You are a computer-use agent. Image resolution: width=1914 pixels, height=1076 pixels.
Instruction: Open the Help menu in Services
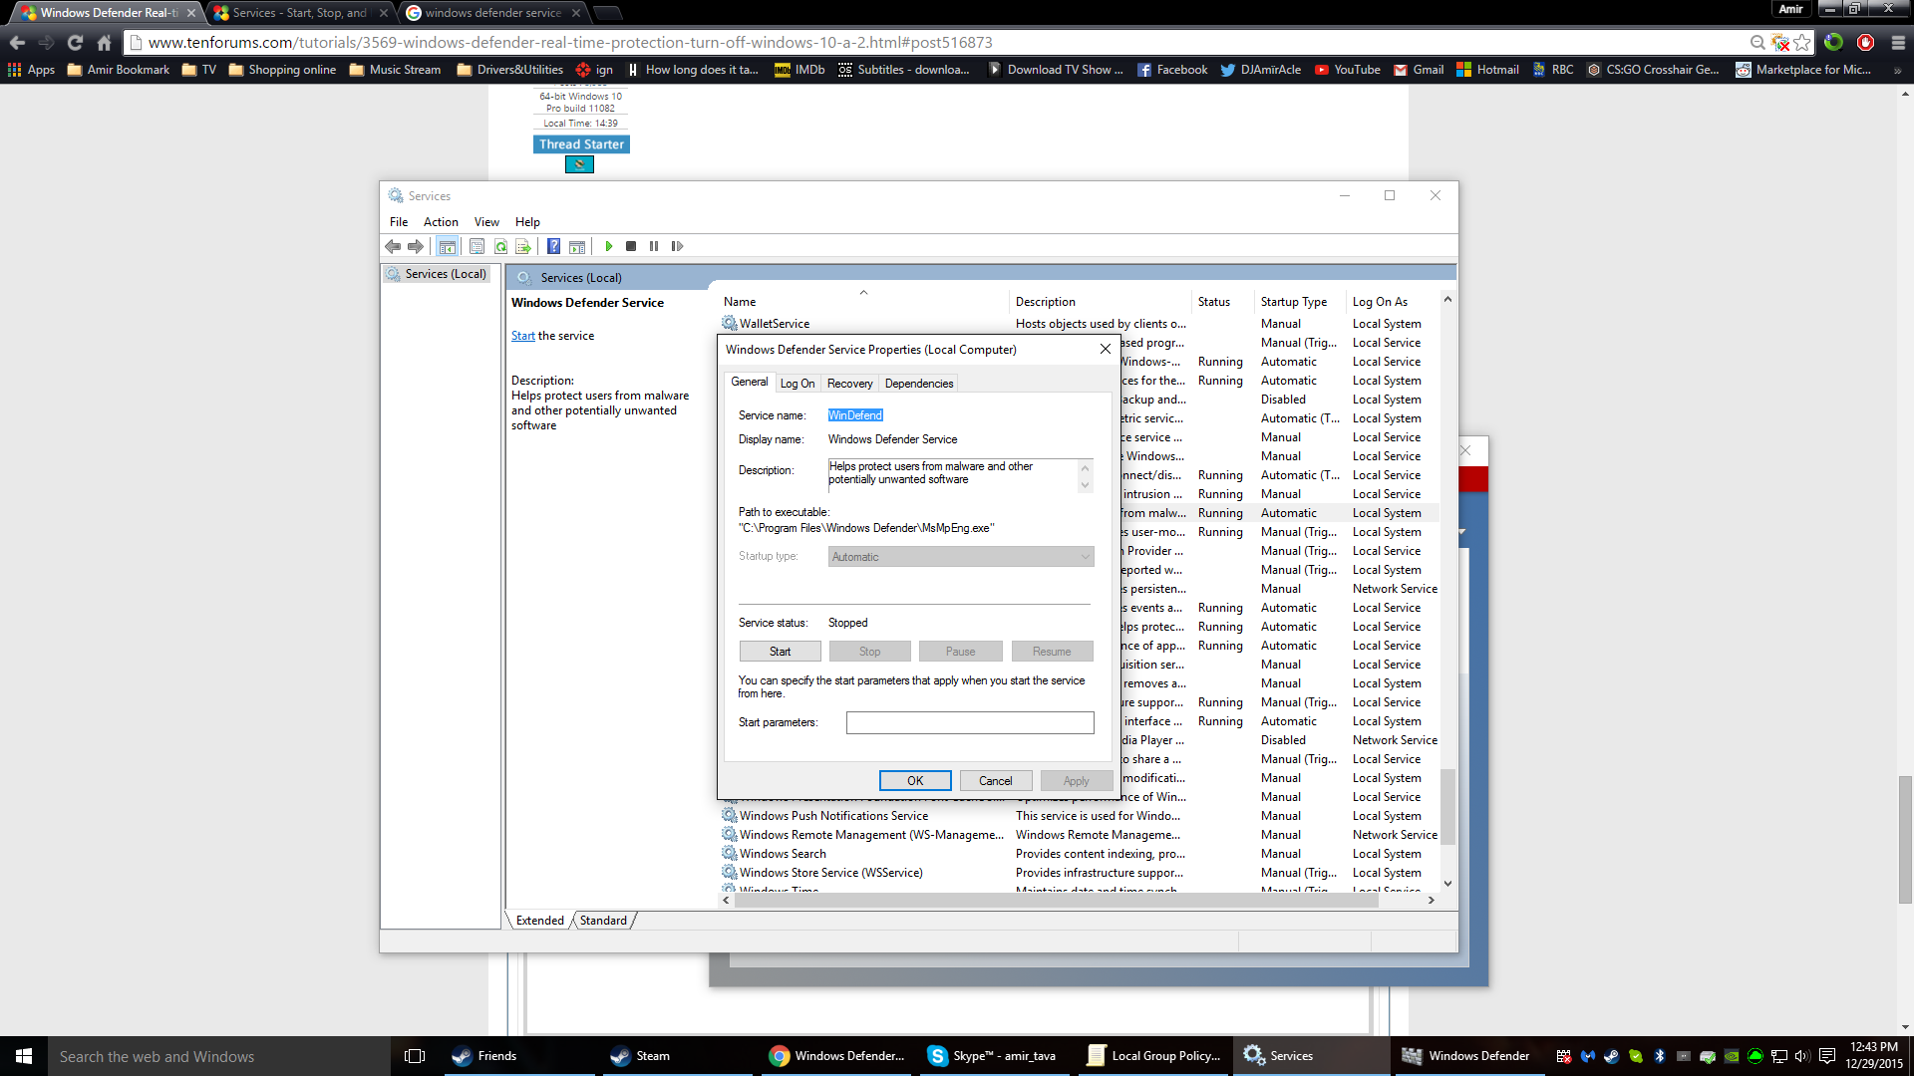[x=527, y=222]
